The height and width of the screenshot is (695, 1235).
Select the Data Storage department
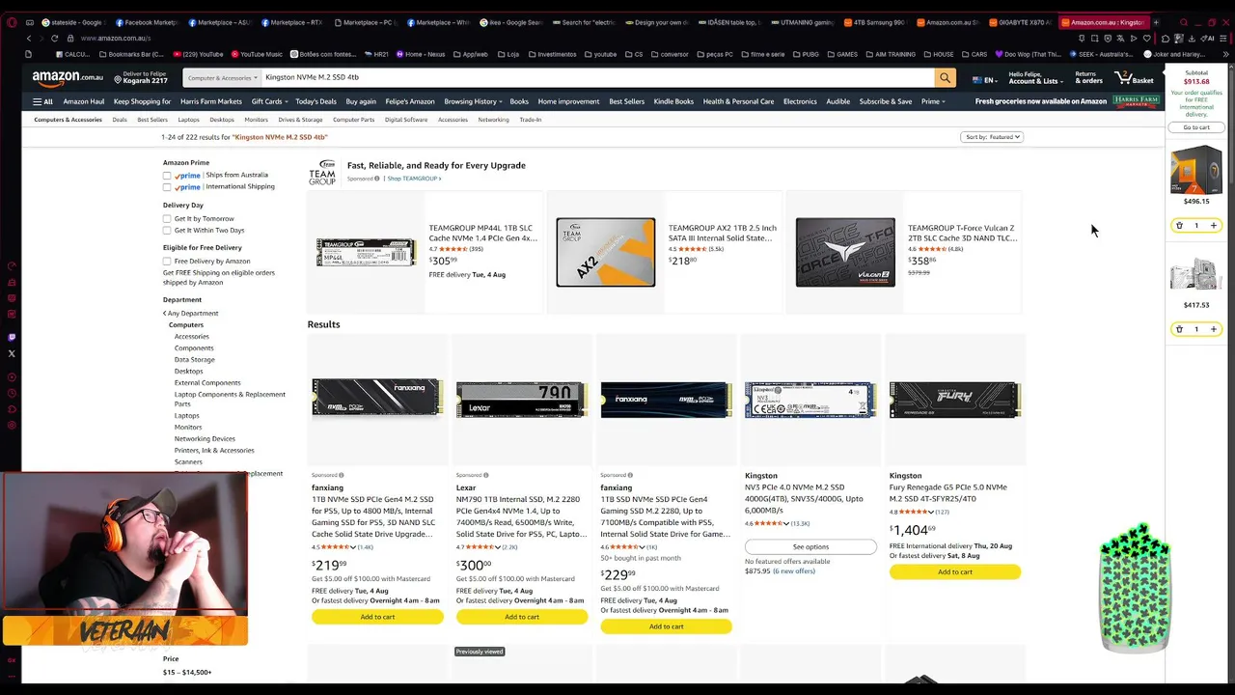pos(194,360)
